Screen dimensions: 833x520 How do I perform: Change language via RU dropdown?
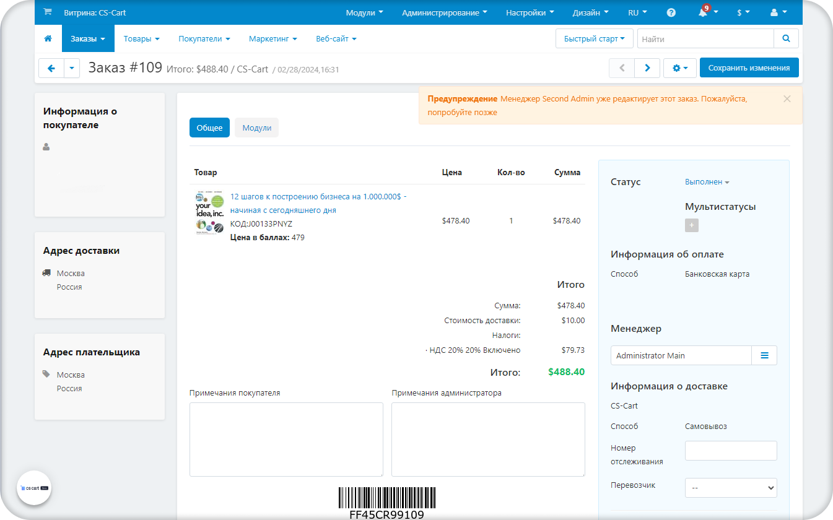click(637, 12)
